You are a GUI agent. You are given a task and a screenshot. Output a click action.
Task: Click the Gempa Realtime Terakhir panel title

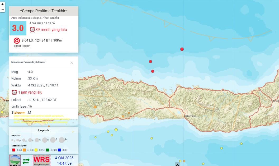(x=44, y=11)
